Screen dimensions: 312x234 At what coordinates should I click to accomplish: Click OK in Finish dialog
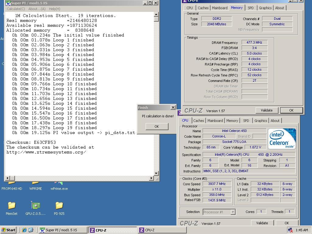point(157,126)
